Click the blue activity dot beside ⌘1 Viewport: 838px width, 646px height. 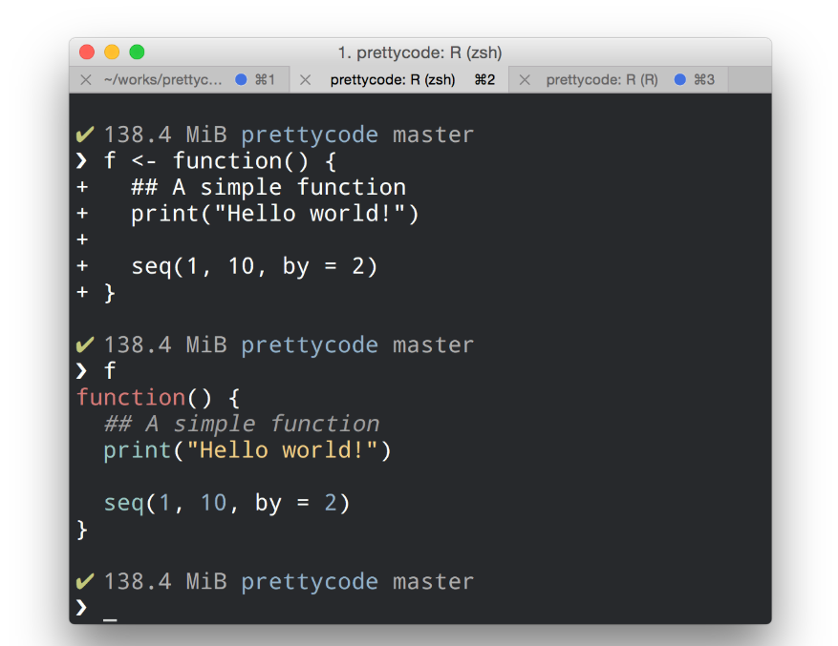point(241,80)
